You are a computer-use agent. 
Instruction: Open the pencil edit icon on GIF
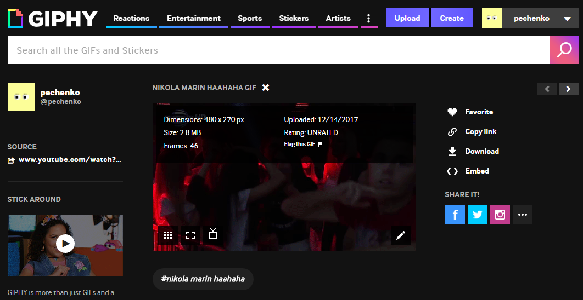[x=401, y=235]
